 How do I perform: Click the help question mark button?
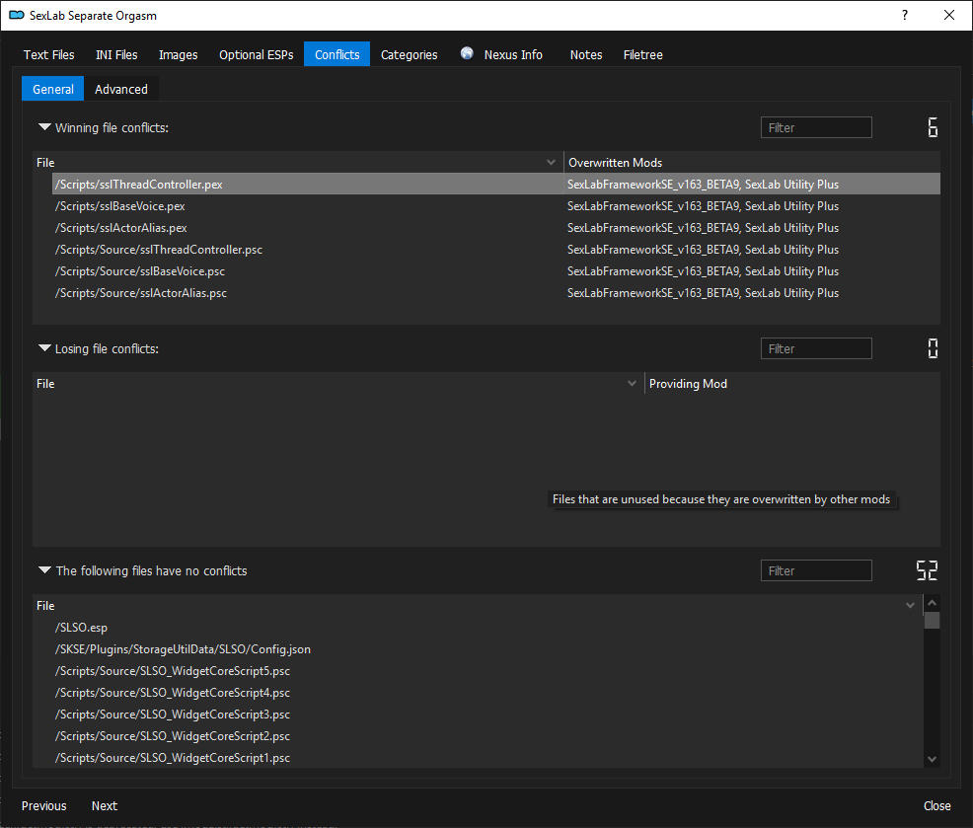click(905, 15)
